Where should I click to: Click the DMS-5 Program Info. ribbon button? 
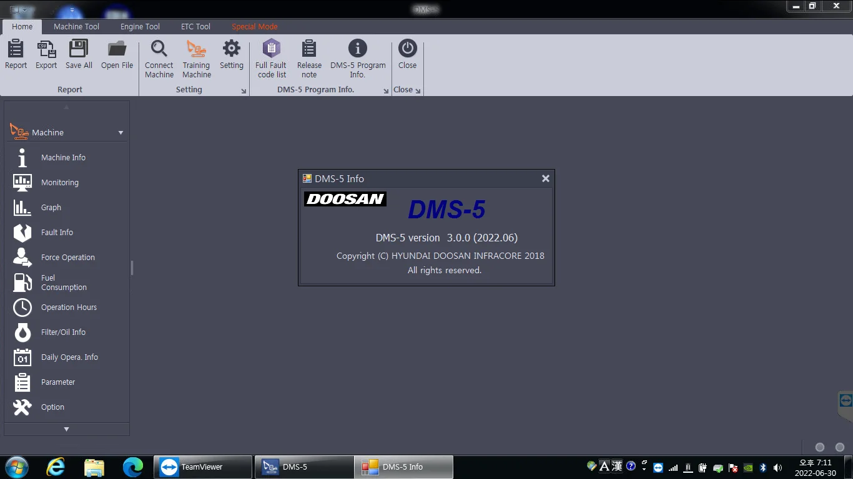tap(358, 59)
